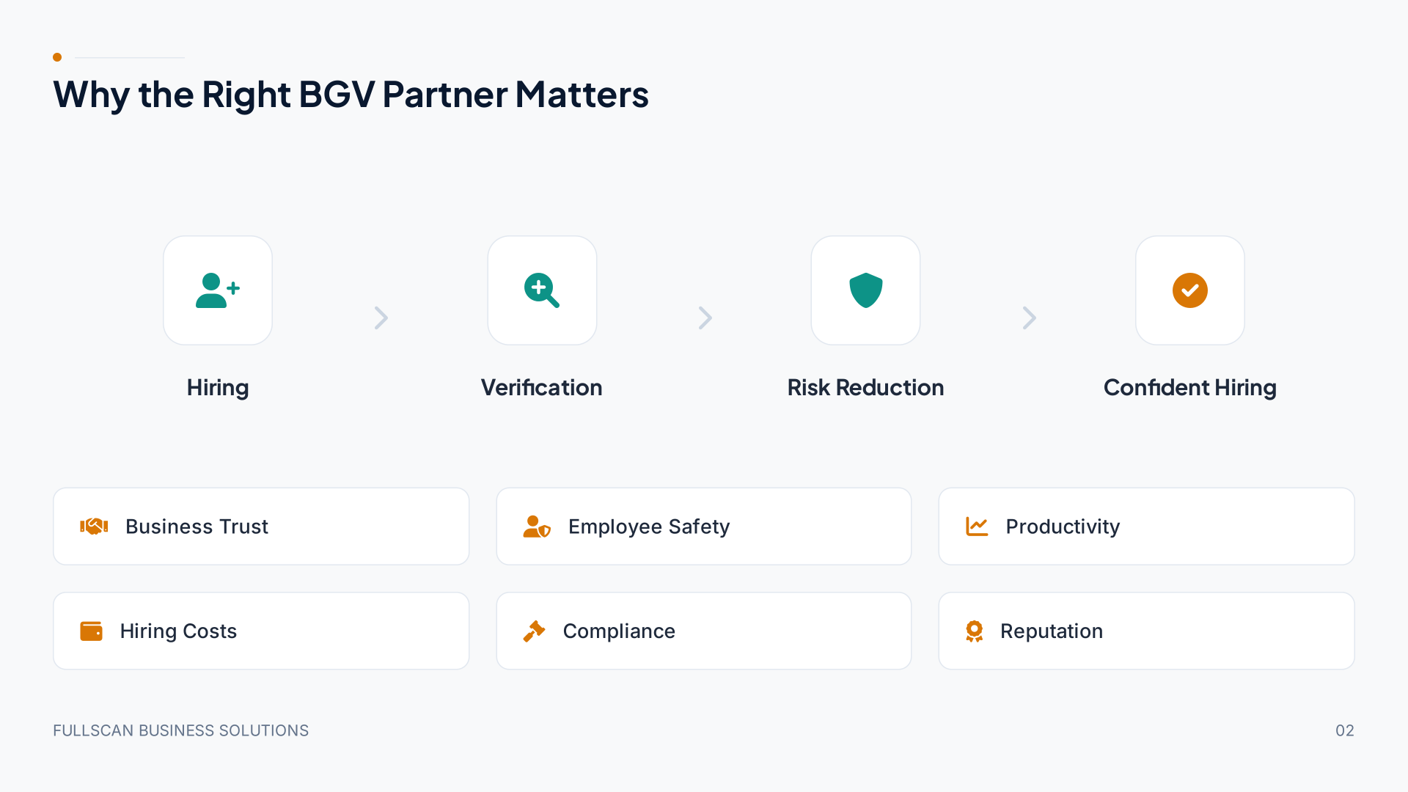Viewport: 1408px width, 792px height.
Task: Select the Reputation award ribbon icon
Action: point(974,631)
